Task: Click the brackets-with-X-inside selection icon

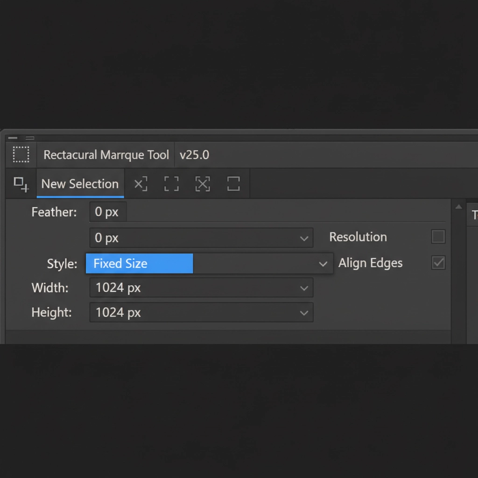Action: [x=203, y=184]
